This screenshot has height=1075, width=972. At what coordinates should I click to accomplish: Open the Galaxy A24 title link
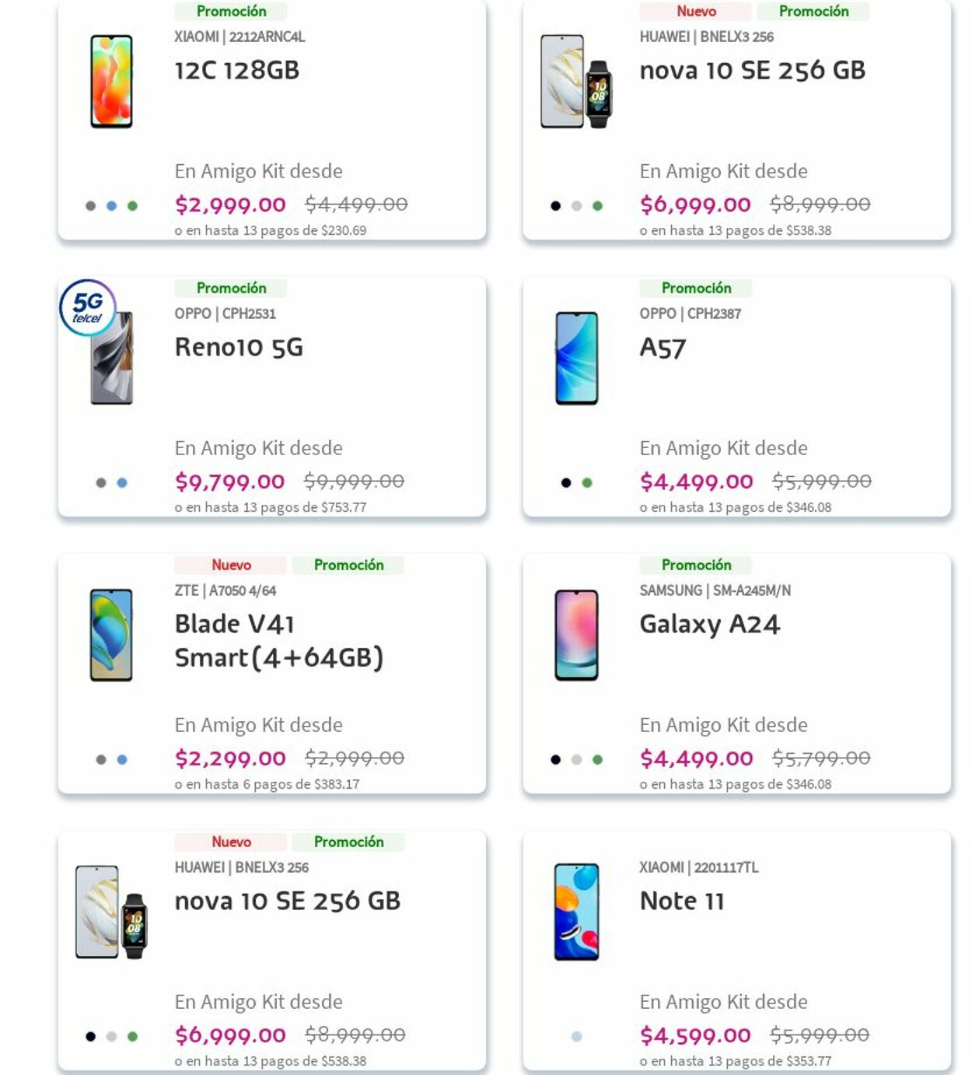click(x=710, y=623)
